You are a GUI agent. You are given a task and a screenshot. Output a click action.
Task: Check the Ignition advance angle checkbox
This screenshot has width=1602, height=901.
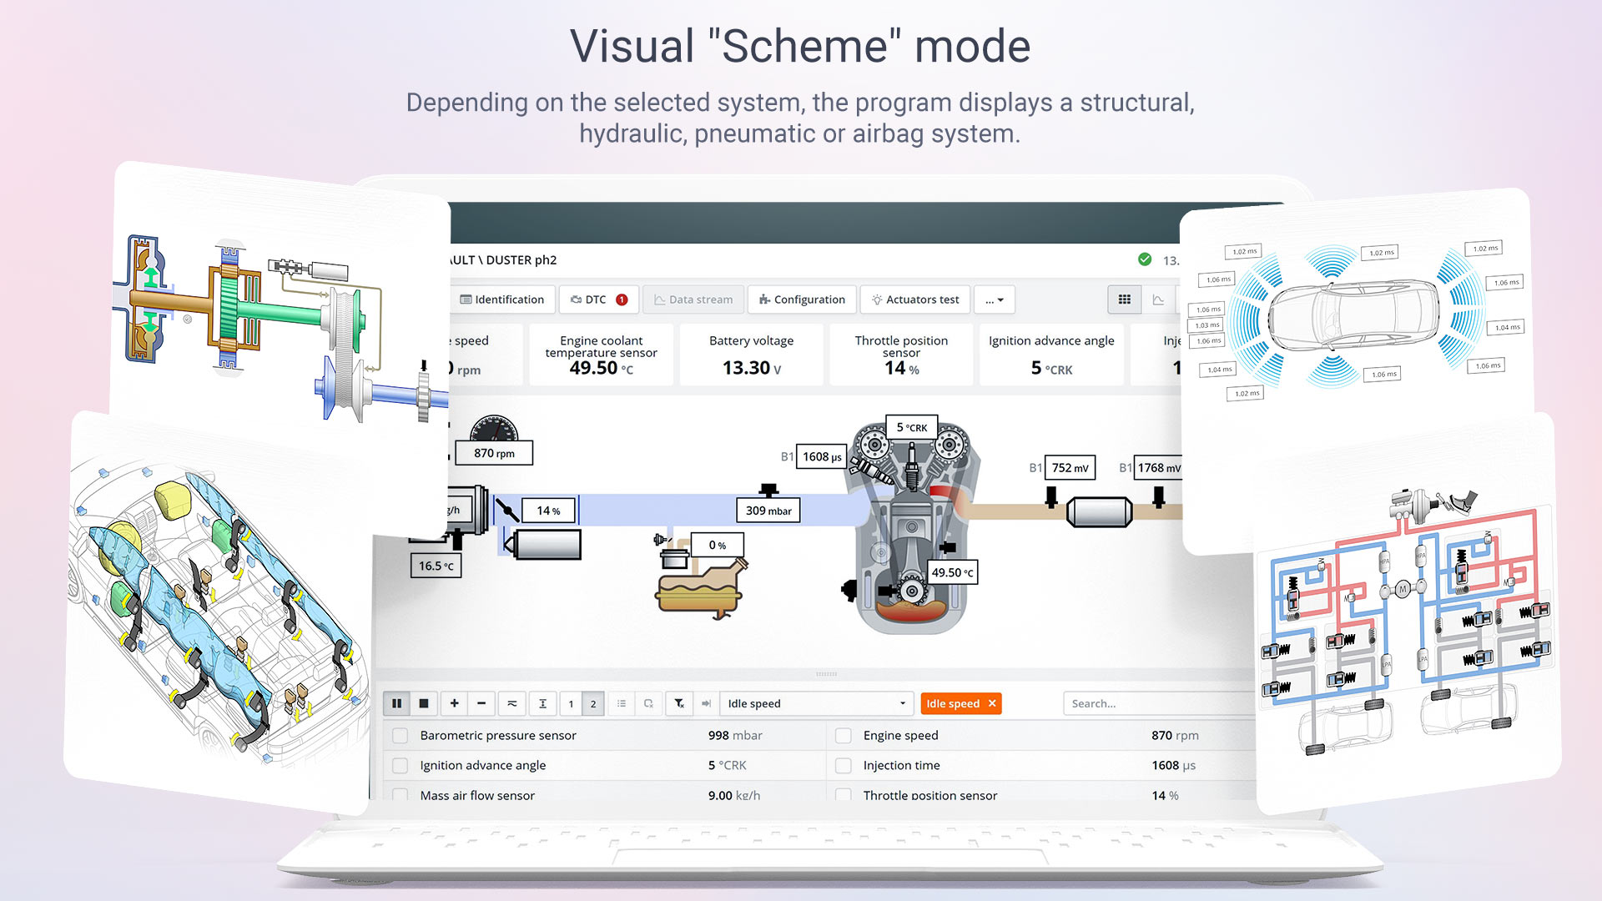(x=400, y=765)
